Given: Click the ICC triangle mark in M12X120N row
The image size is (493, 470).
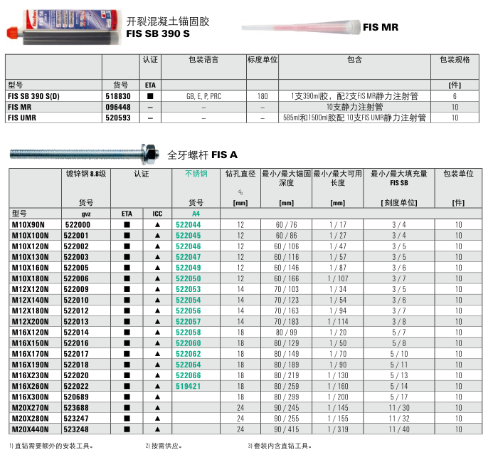Looking at the screenshot, I should (157, 290).
